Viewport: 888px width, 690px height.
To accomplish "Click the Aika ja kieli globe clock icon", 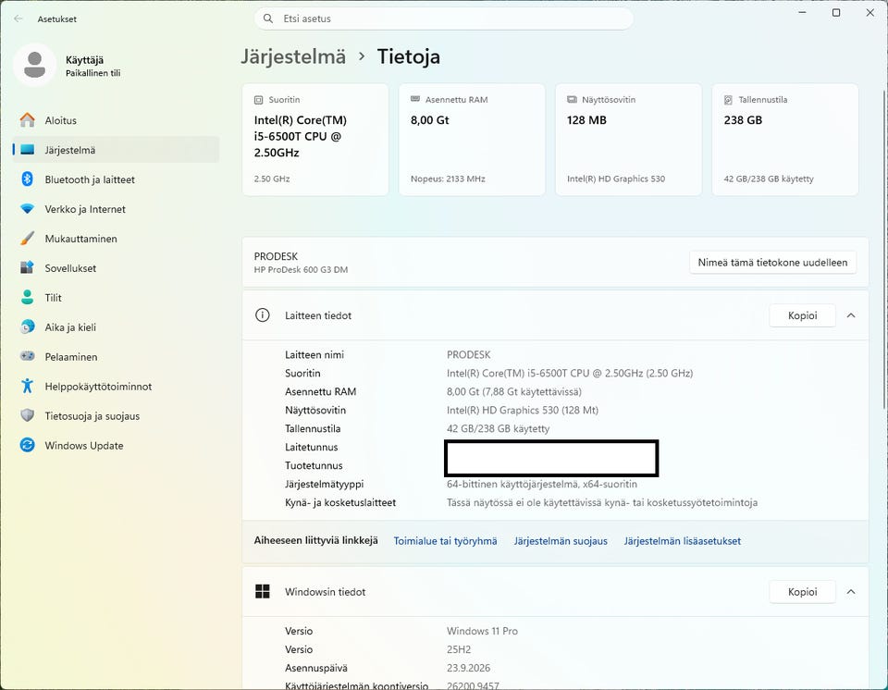I will pos(27,327).
